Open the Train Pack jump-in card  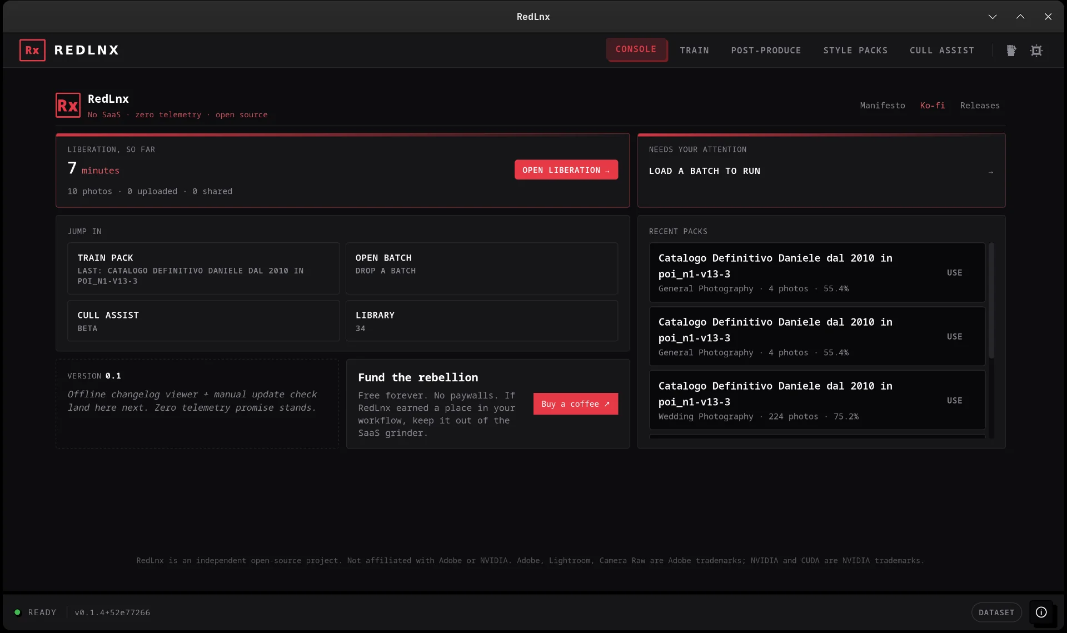coord(203,268)
